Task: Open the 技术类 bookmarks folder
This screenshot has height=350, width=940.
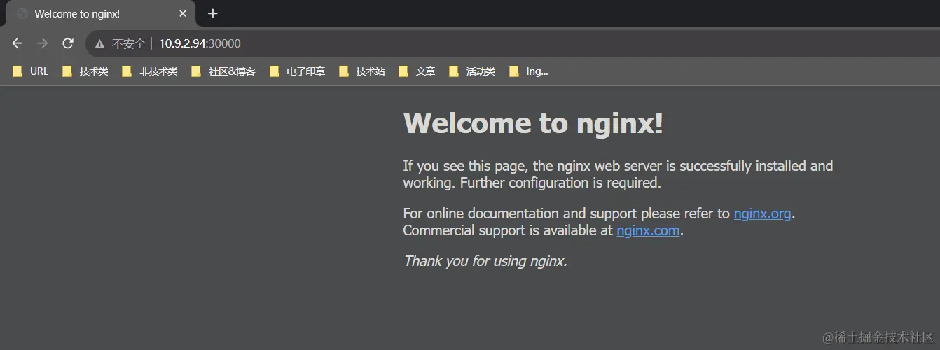Action: [x=85, y=71]
